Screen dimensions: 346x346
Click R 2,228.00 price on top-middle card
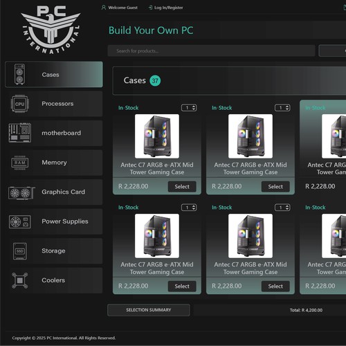(227, 186)
